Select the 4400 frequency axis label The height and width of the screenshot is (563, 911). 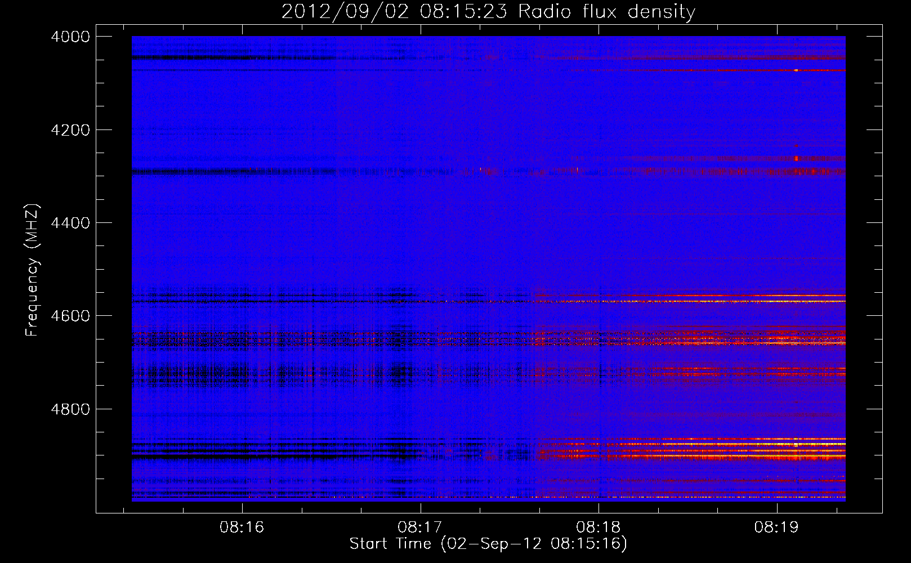click(x=70, y=223)
